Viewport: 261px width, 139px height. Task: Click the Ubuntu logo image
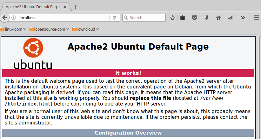33,54
